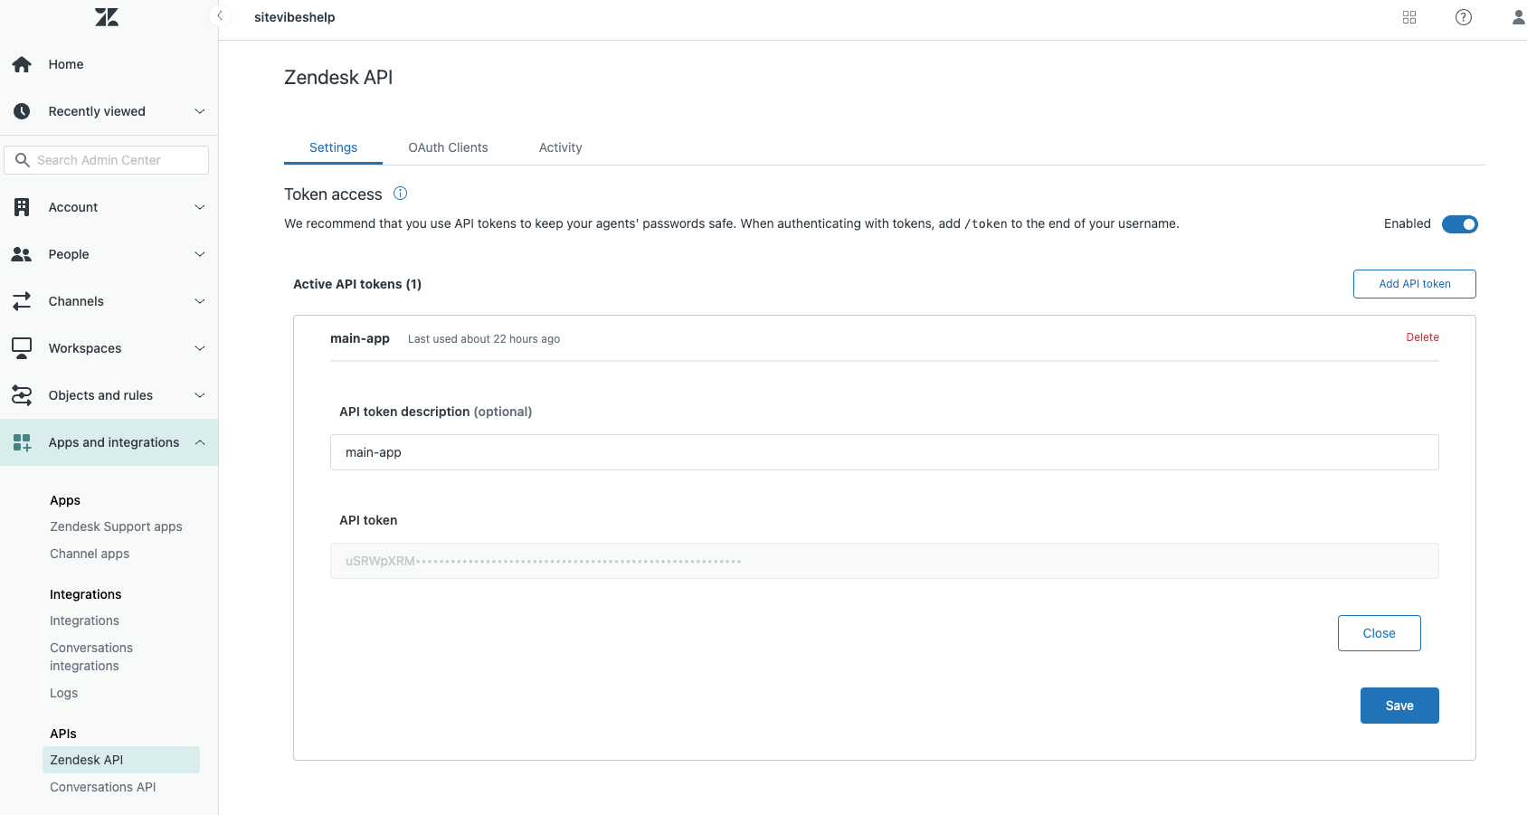Open Channel apps page
1527x815 pixels.
click(x=90, y=554)
